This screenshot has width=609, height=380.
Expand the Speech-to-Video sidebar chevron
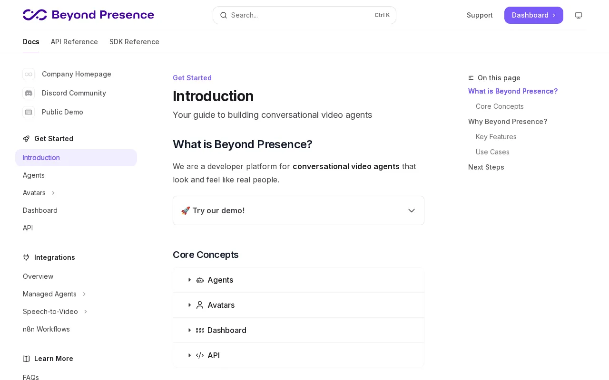click(x=86, y=312)
